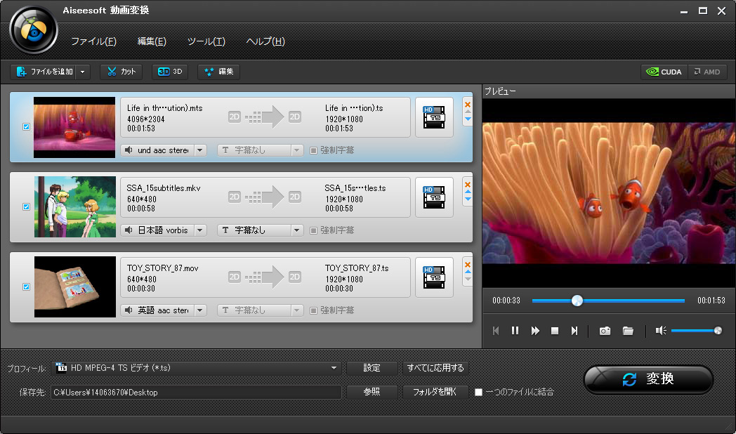This screenshot has height=434, width=736.
Task: Mute the preview with the speaker icon
Action: 661,331
